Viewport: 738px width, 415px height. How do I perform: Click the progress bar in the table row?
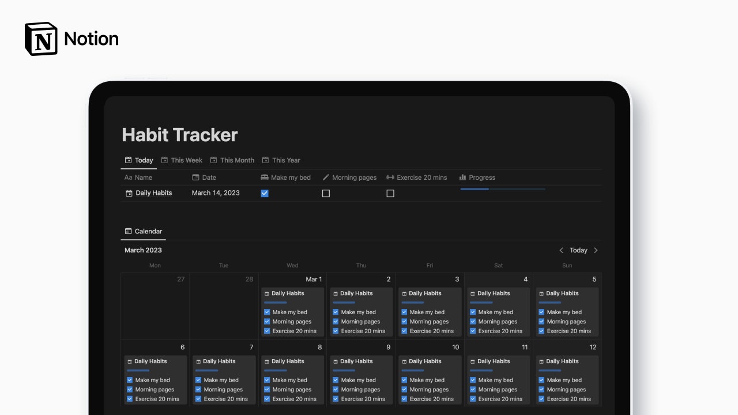click(503, 189)
